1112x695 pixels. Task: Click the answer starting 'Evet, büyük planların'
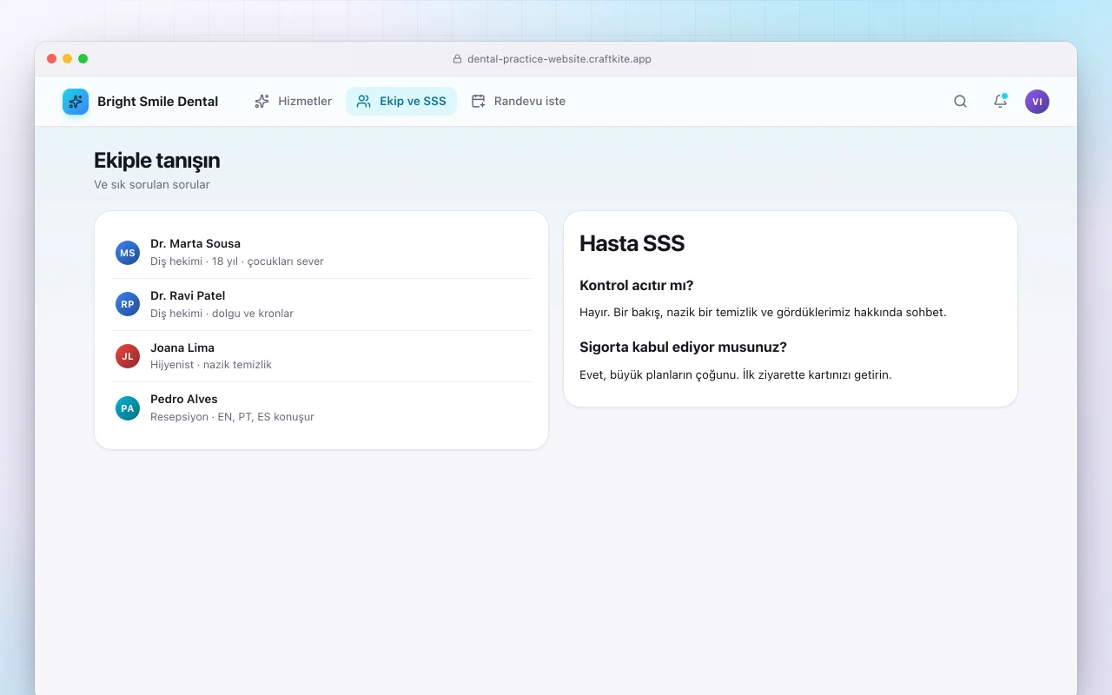click(x=736, y=375)
